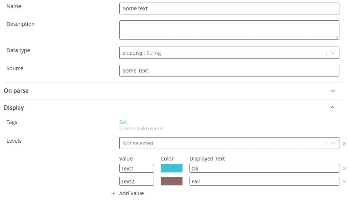349x203 pixels.
Task: Click the Text2 value field
Action: pos(137,181)
